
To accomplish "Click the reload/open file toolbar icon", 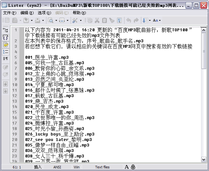I will (26, 20).
